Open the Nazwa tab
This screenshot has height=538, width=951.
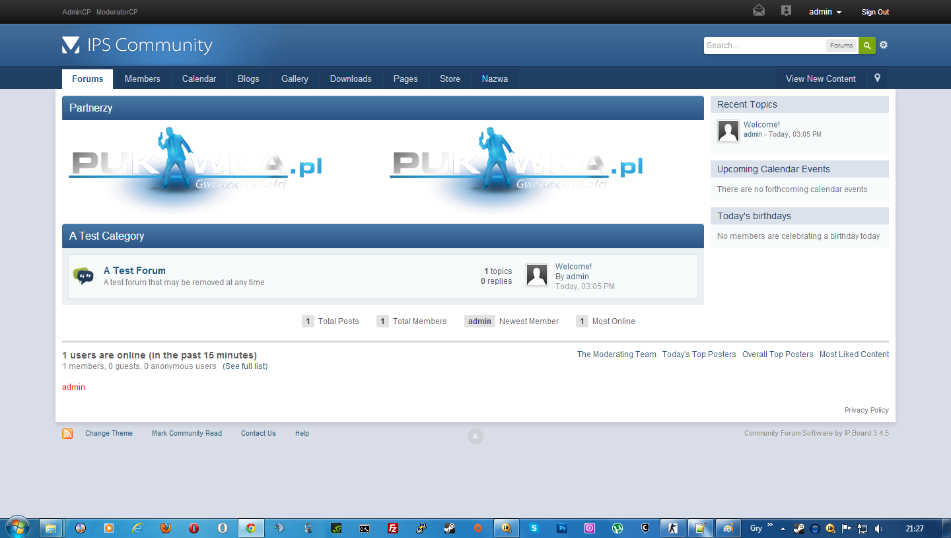(495, 79)
